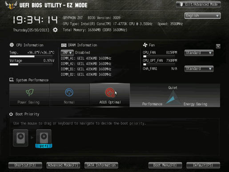Click the BIOS Version: 3009 text

click(x=104, y=18)
